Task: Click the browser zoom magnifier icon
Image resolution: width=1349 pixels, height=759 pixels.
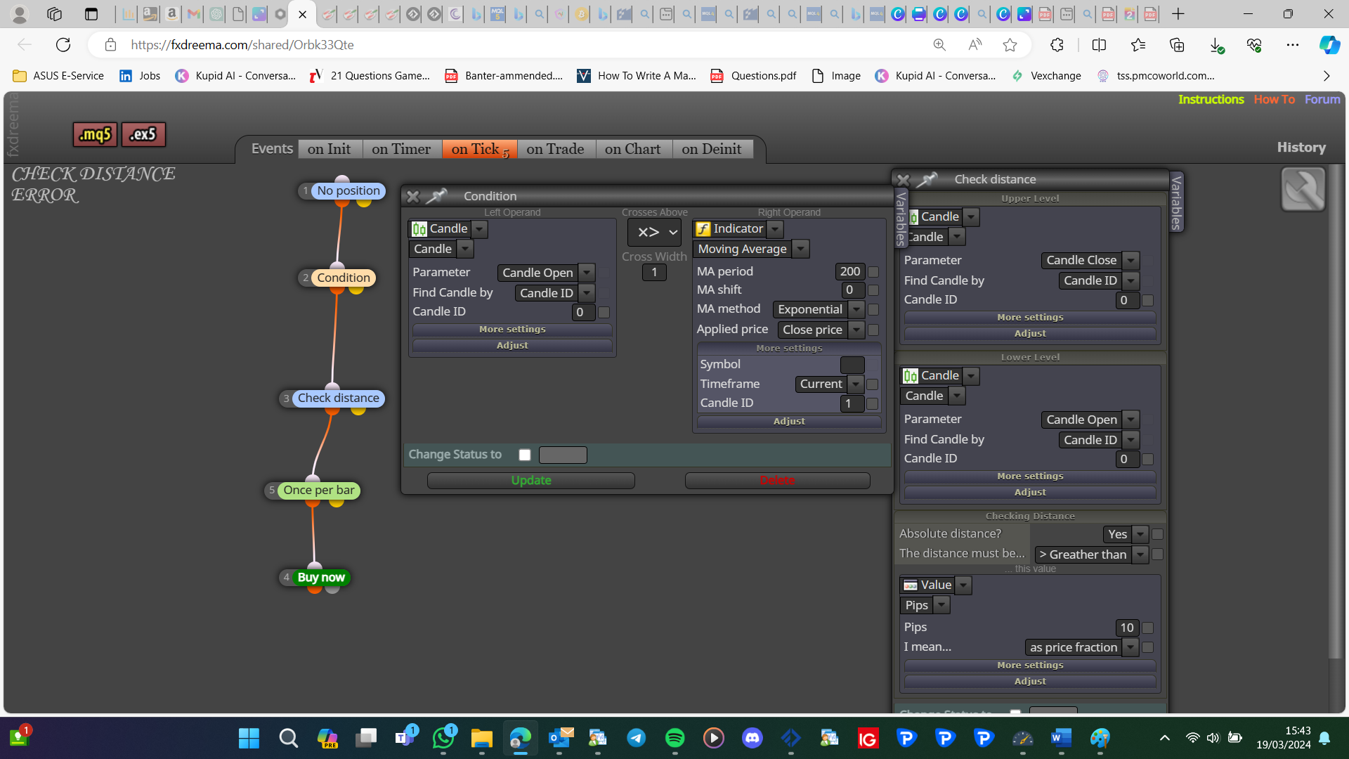Action: (x=939, y=45)
